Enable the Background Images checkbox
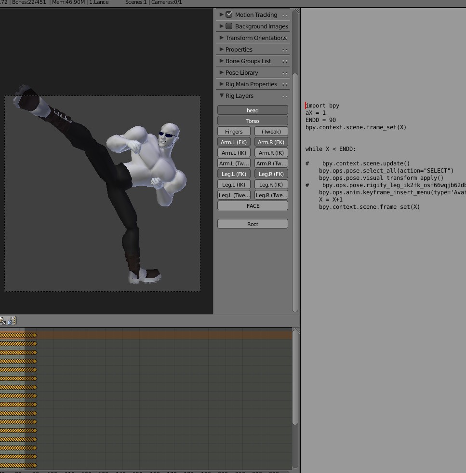This screenshot has height=473, width=466. pos(229,26)
